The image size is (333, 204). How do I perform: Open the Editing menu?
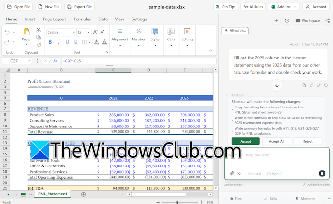point(187,38)
